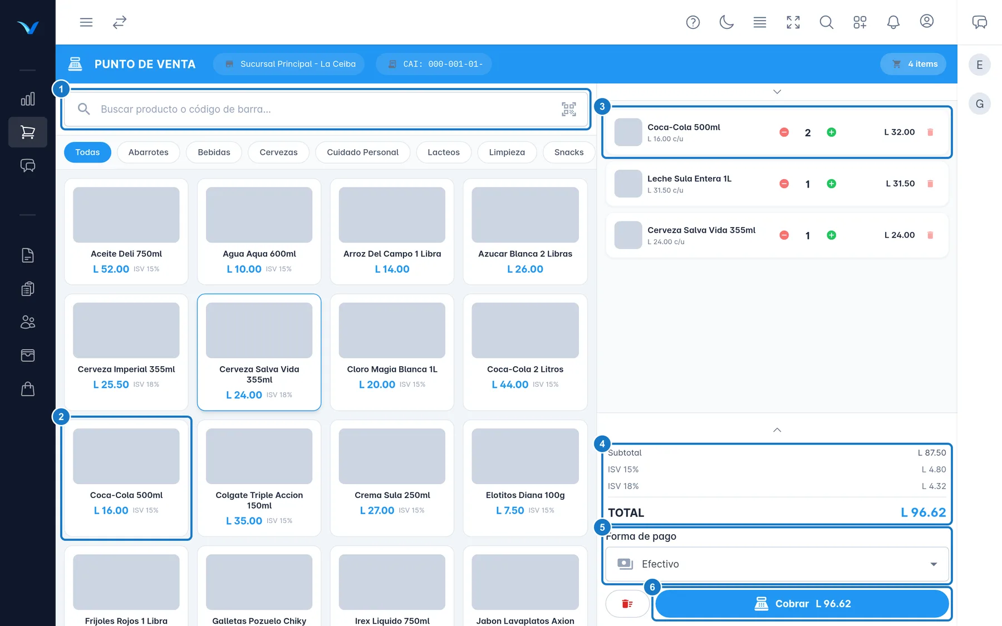Increase Coca-Cola 500ml quantity
1002x626 pixels.
click(x=831, y=132)
